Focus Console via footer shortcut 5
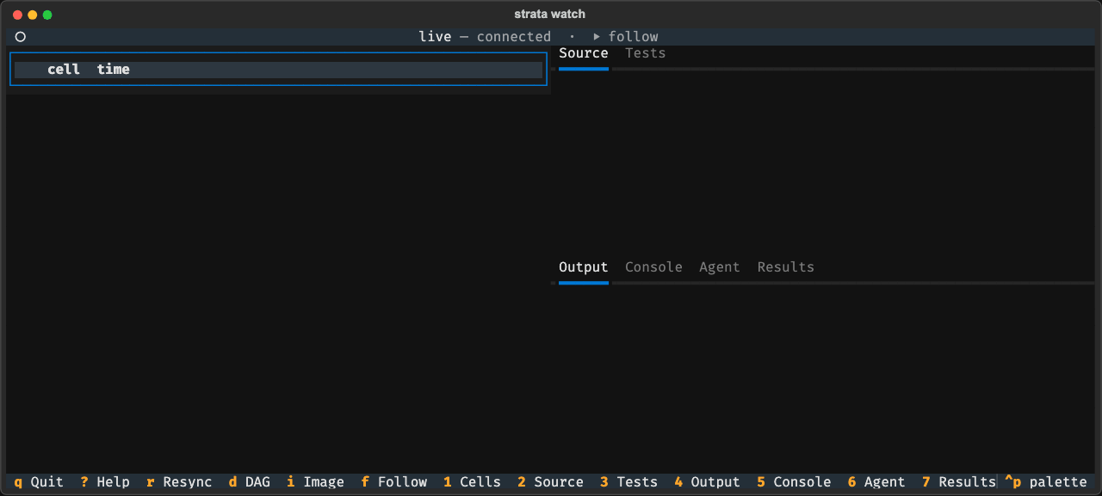This screenshot has width=1102, height=496. (x=795, y=482)
